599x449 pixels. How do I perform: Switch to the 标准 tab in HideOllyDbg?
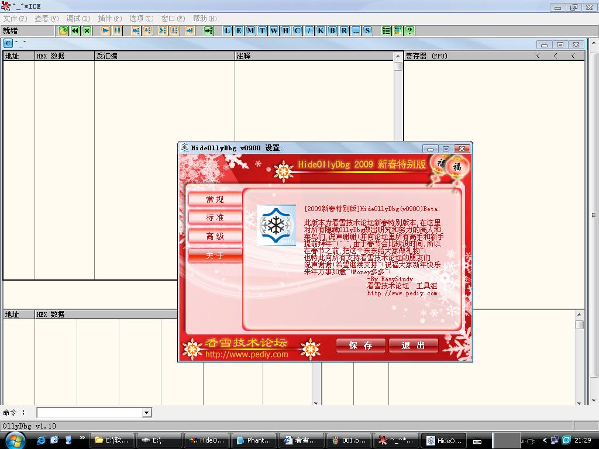pos(215,217)
